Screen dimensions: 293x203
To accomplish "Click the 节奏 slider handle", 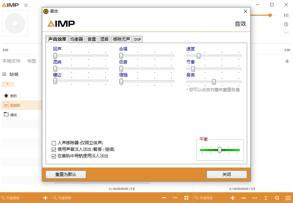I will click(x=193, y=69).
